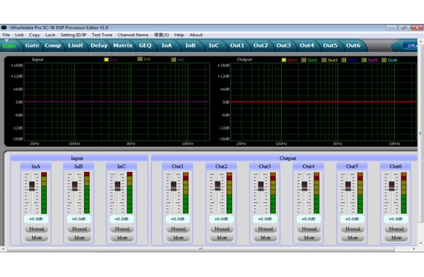
Task: Open the Setting ID/IP menu
Action: click(x=73, y=35)
